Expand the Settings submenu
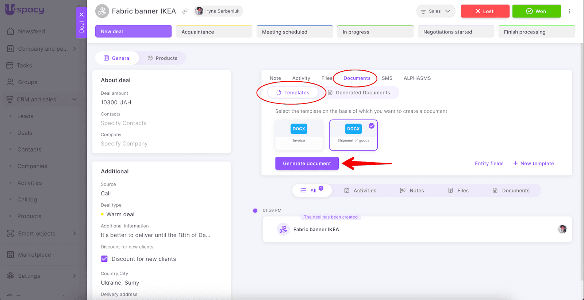The width and height of the screenshot is (584, 300). coord(74,276)
